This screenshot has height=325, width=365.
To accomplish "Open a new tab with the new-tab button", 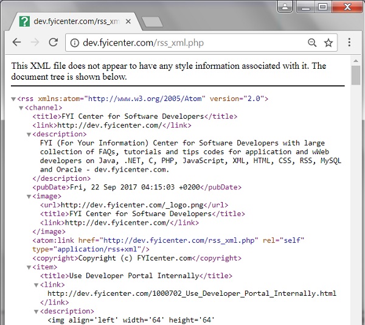I will (x=152, y=22).
